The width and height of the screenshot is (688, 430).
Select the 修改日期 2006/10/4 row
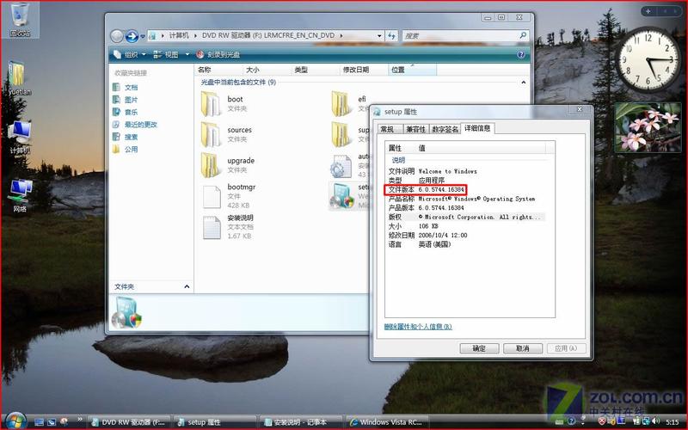pos(427,235)
